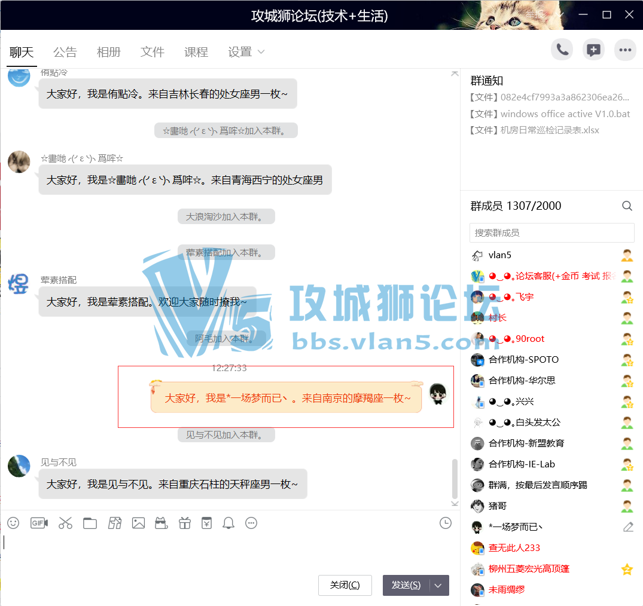Viewport: 643px width, 606px height.
Task: Click the avatar of 见与不见 in chat
Action: coord(19,466)
